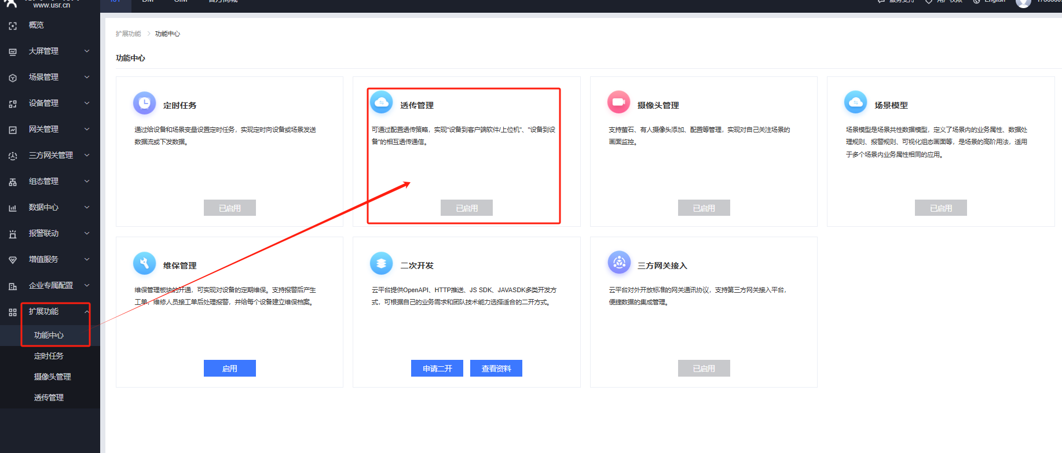Click the cloud icon on 透传管理 card
The width and height of the screenshot is (1062, 453).
click(x=382, y=102)
